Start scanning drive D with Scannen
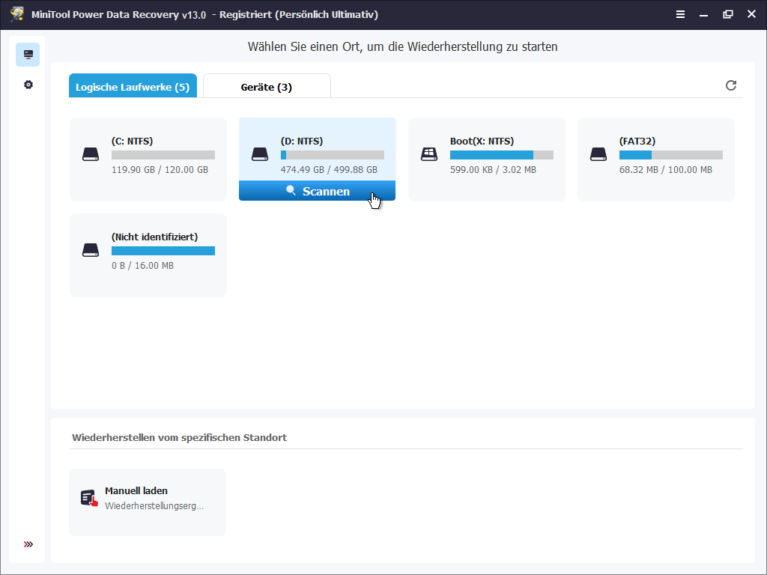 pos(317,191)
